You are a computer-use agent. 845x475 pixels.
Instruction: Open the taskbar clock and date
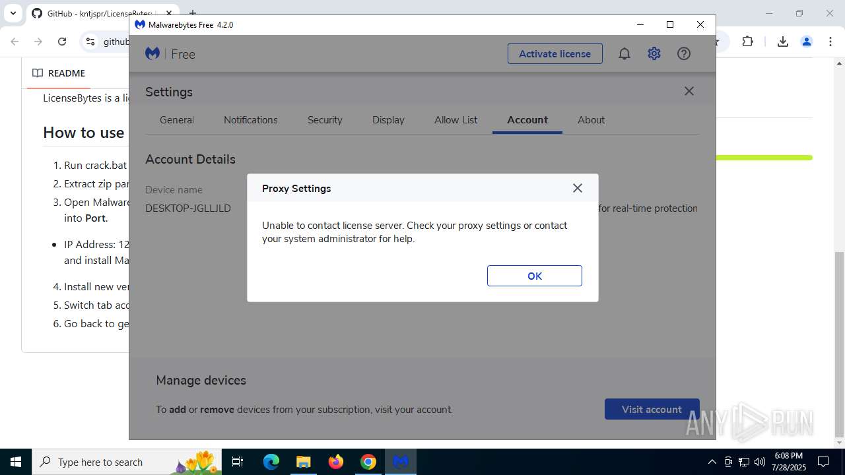[789, 462]
